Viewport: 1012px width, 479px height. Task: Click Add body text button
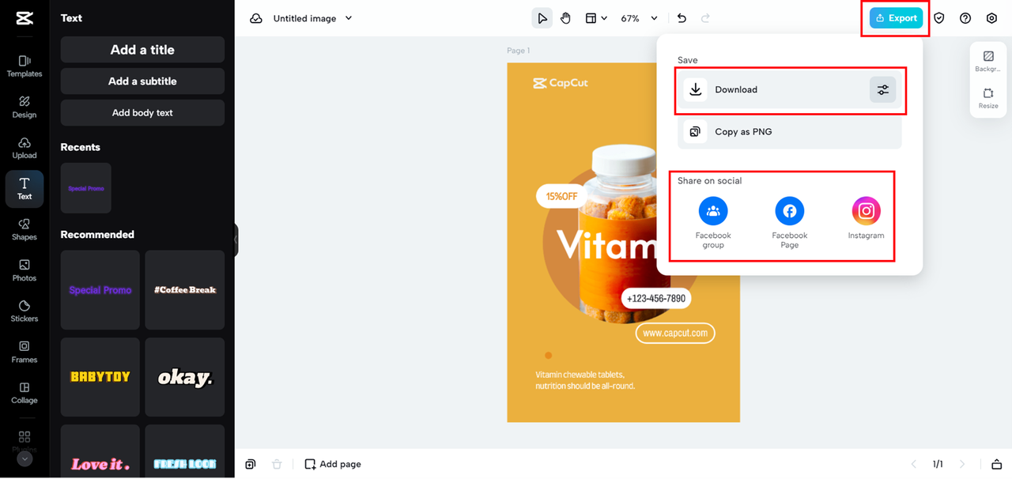click(142, 113)
